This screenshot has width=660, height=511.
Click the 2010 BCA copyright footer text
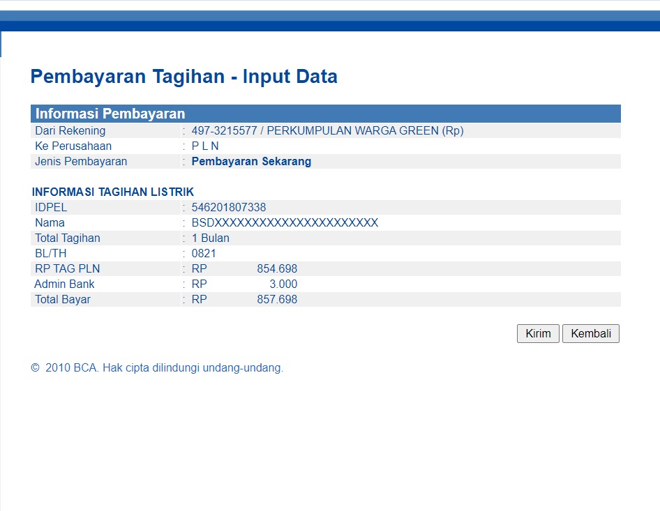coord(158,368)
